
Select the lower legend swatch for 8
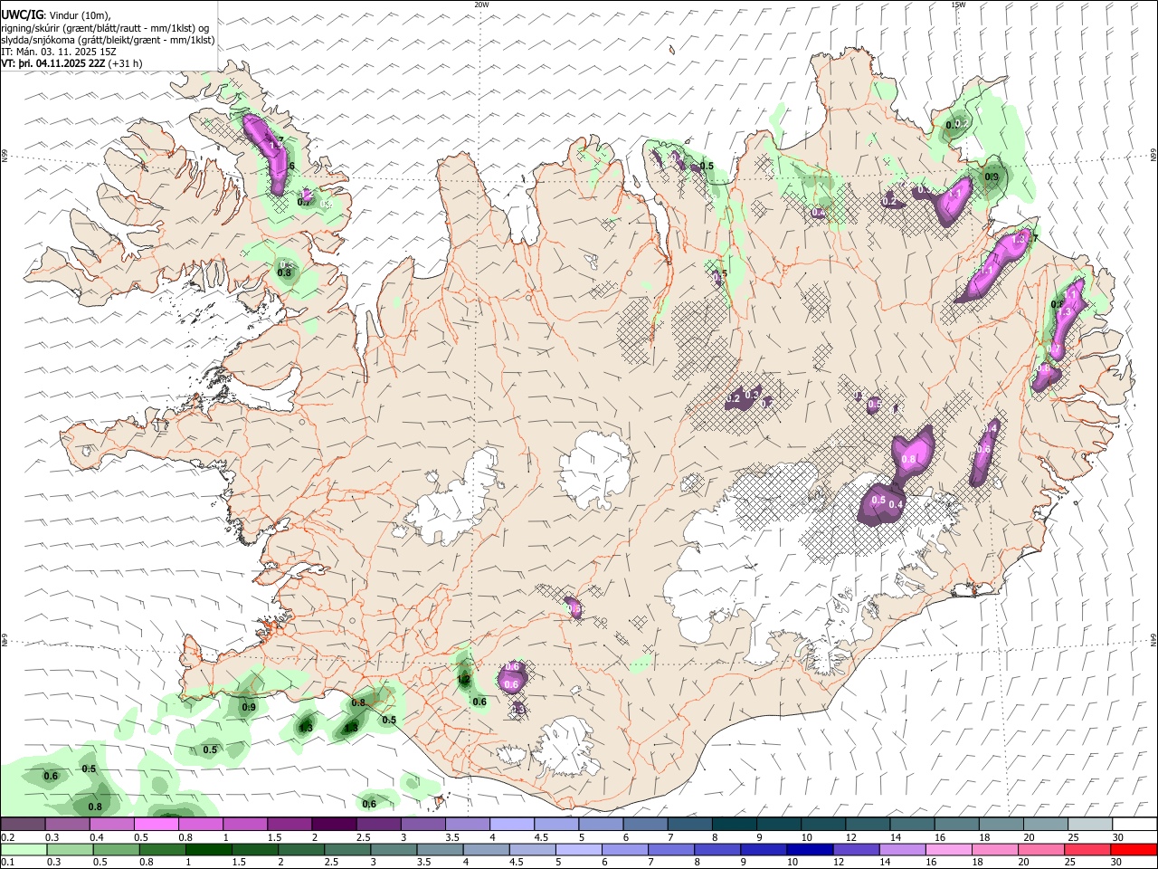point(717,849)
